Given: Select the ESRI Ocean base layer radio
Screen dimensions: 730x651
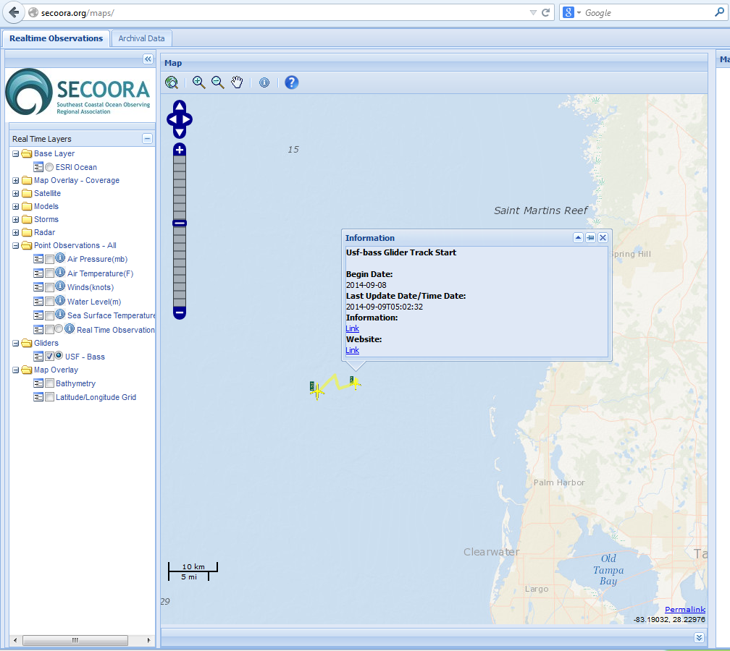Looking at the screenshot, I should [49, 168].
